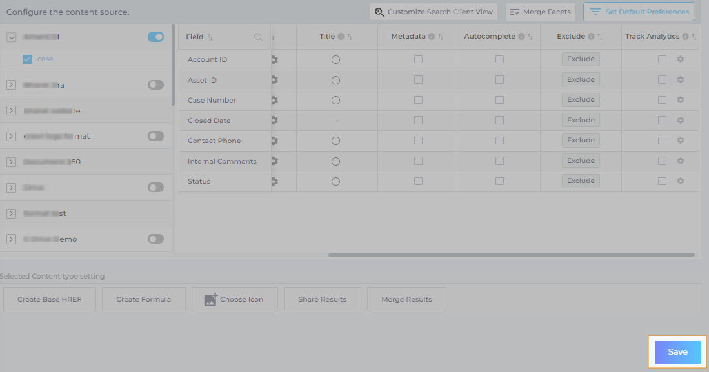Screen dimensions: 709x372
Task: Click the search icon in Field column header
Action: (x=259, y=37)
